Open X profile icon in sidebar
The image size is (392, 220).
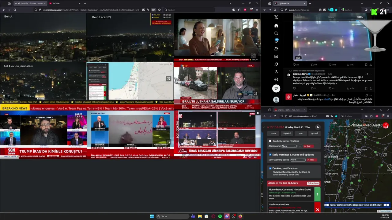pyautogui.click(x=276, y=72)
